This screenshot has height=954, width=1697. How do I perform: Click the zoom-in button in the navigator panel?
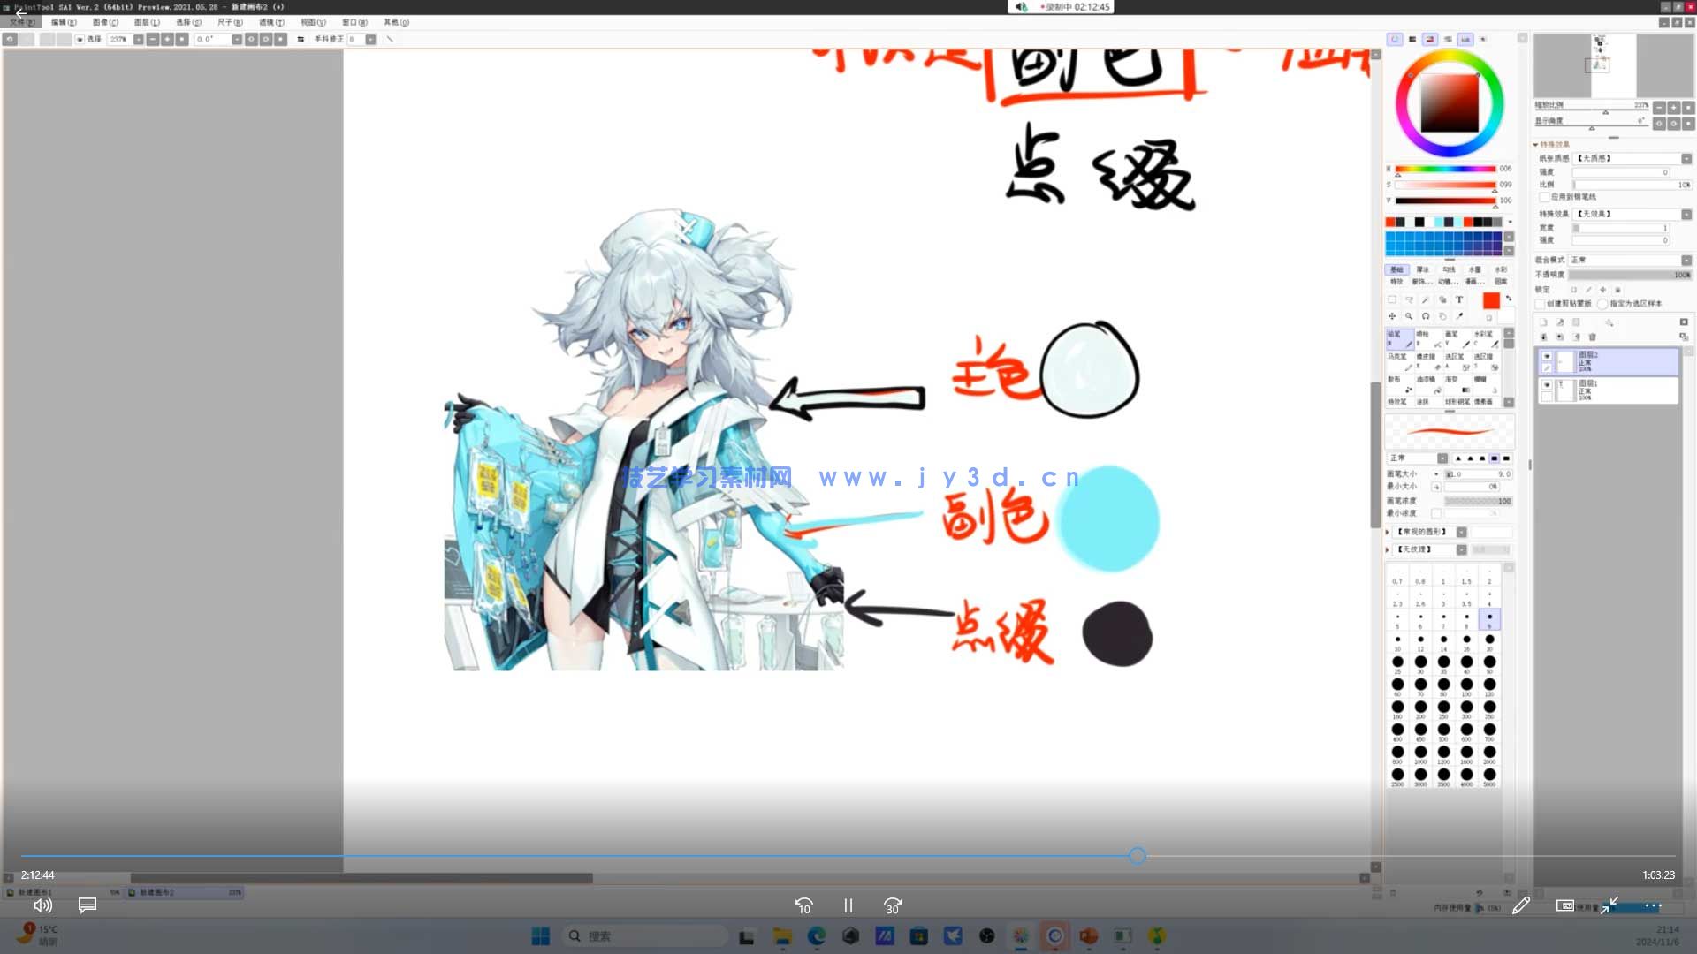pos(1673,107)
